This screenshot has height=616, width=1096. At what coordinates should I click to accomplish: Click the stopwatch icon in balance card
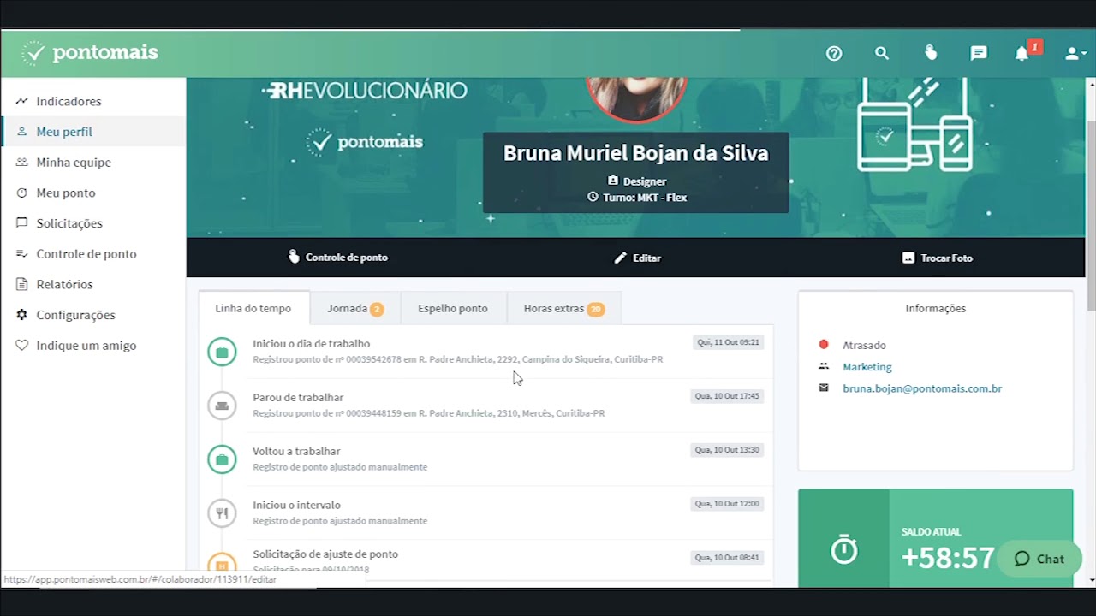pos(844,549)
